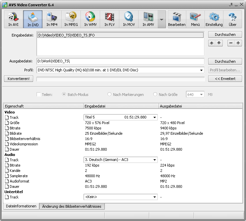This screenshot has width=246, height=221.
Task: Select the In MOV QuickTime format
Action: pyautogui.click(x=129, y=19)
